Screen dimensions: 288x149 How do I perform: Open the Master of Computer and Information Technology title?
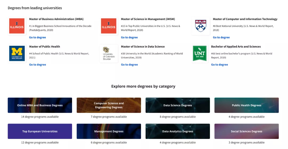click(245, 19)
